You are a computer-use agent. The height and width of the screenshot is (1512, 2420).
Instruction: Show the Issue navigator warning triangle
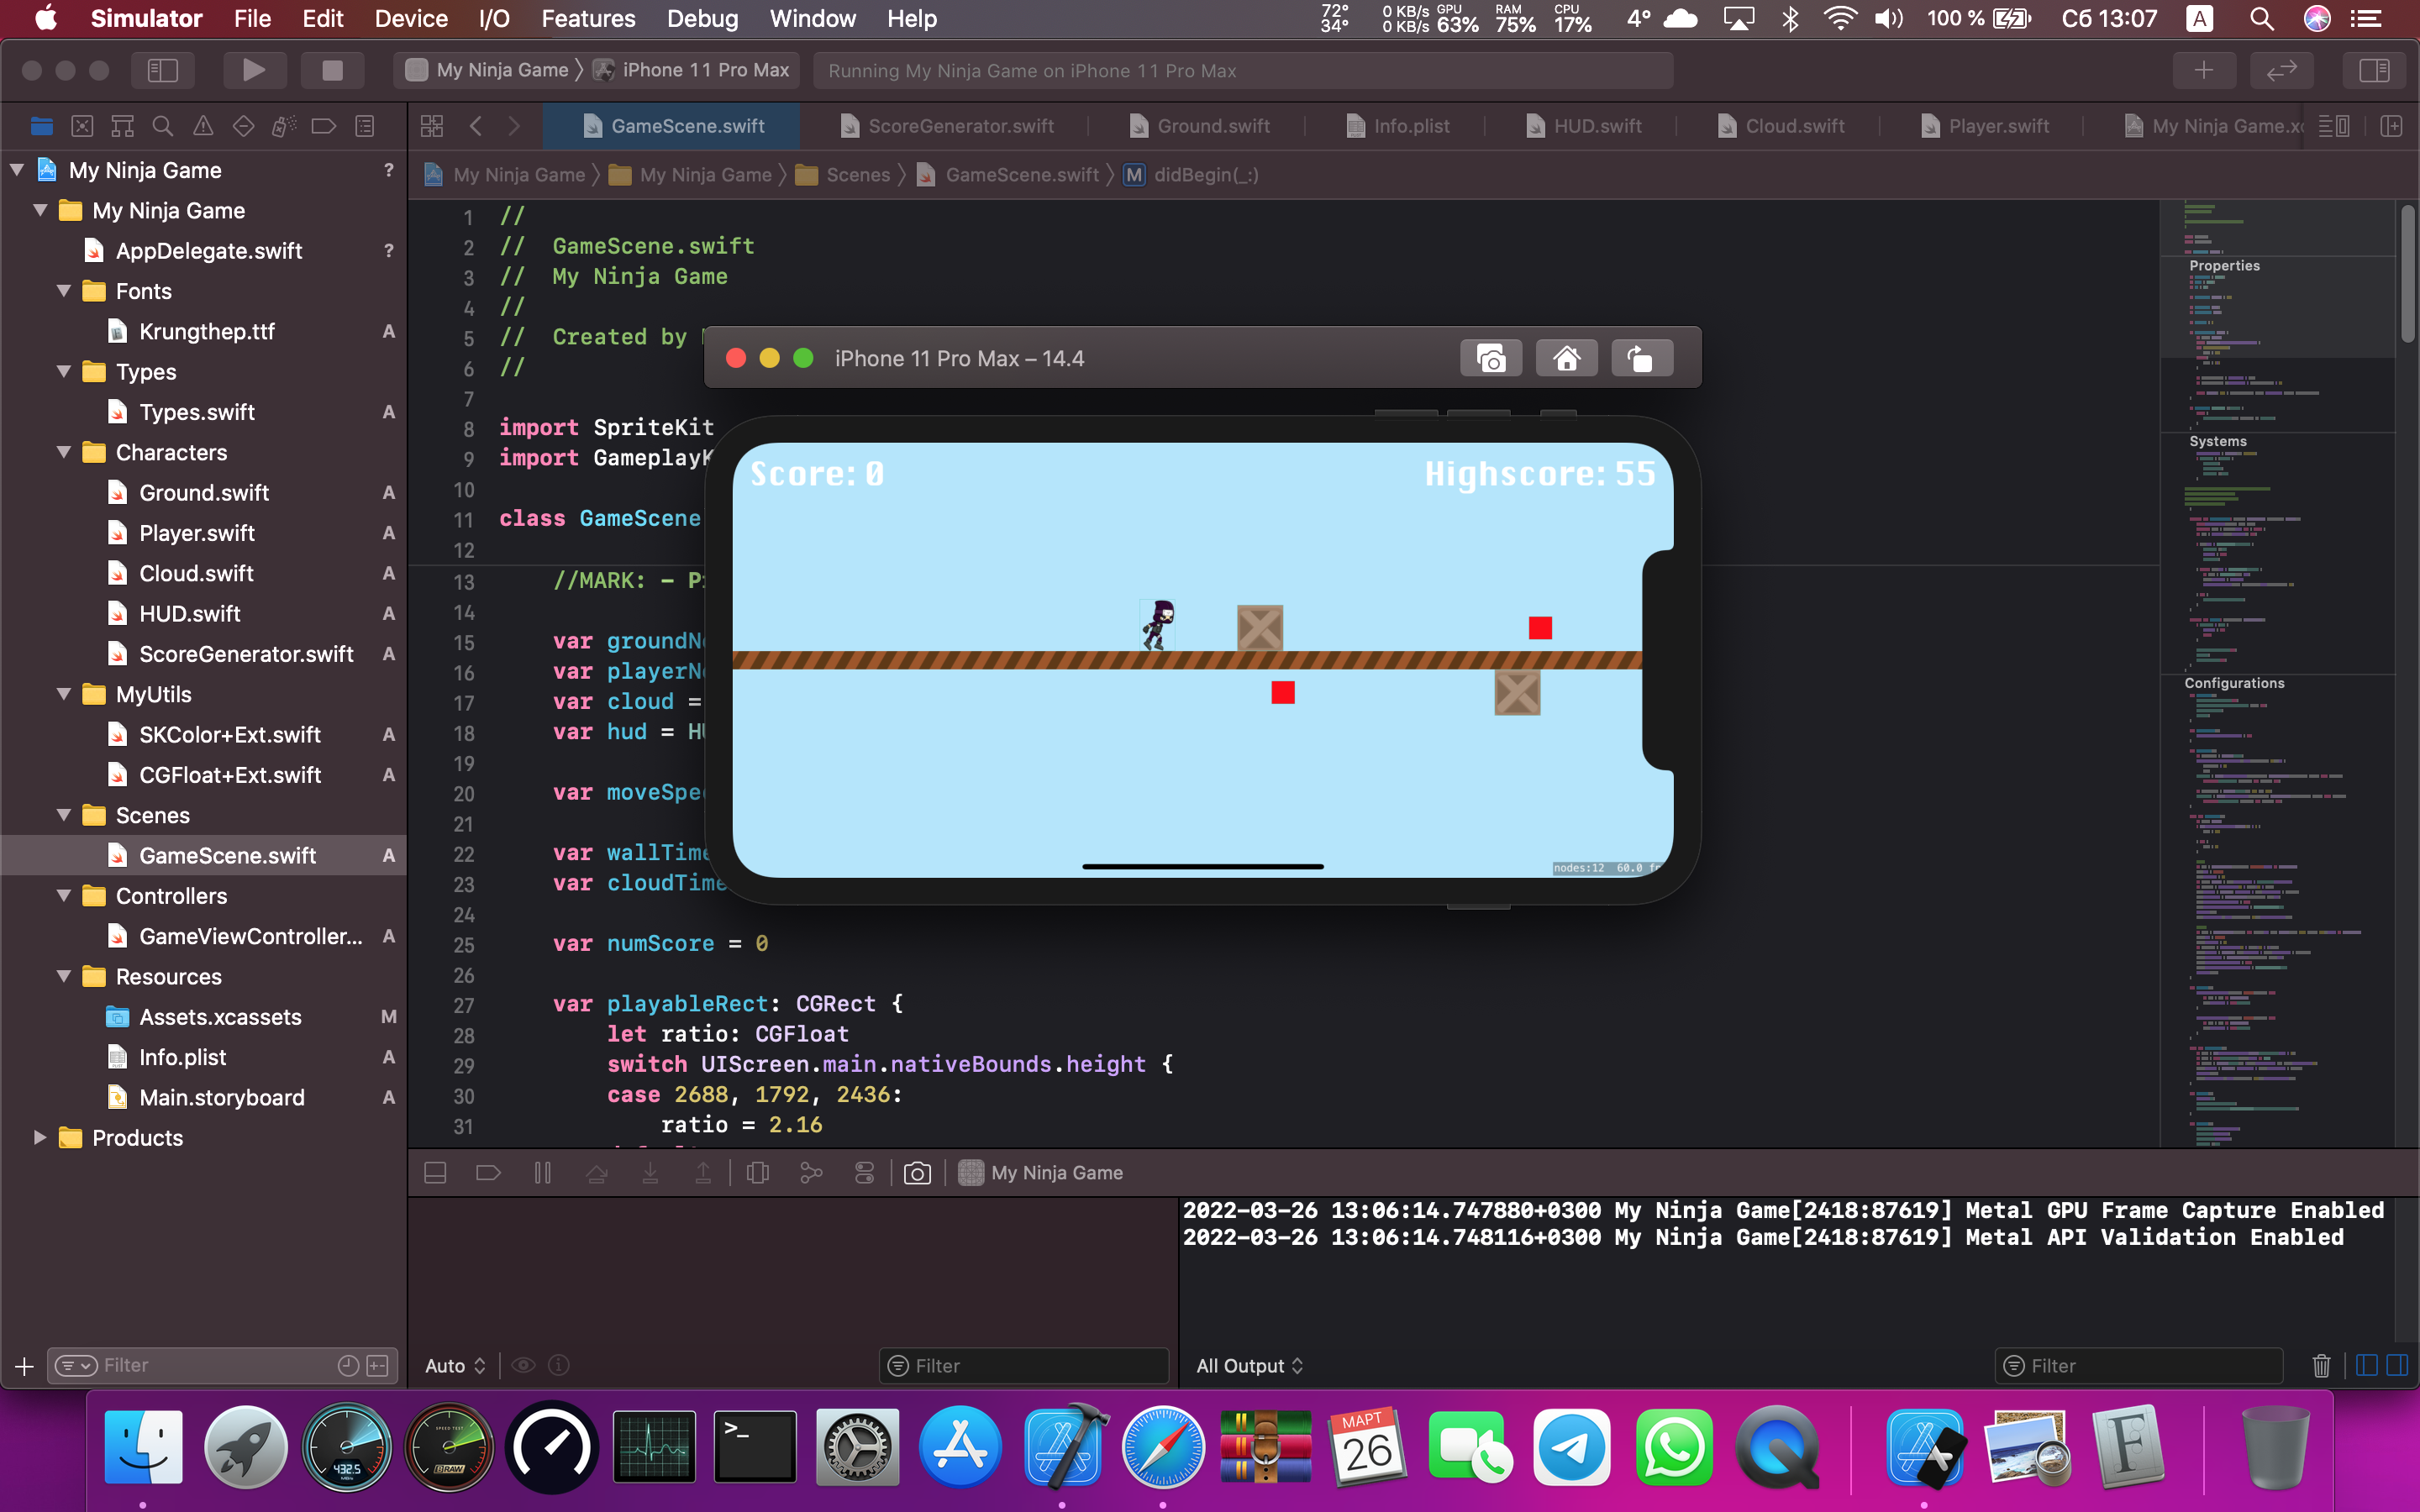point(203,126)
